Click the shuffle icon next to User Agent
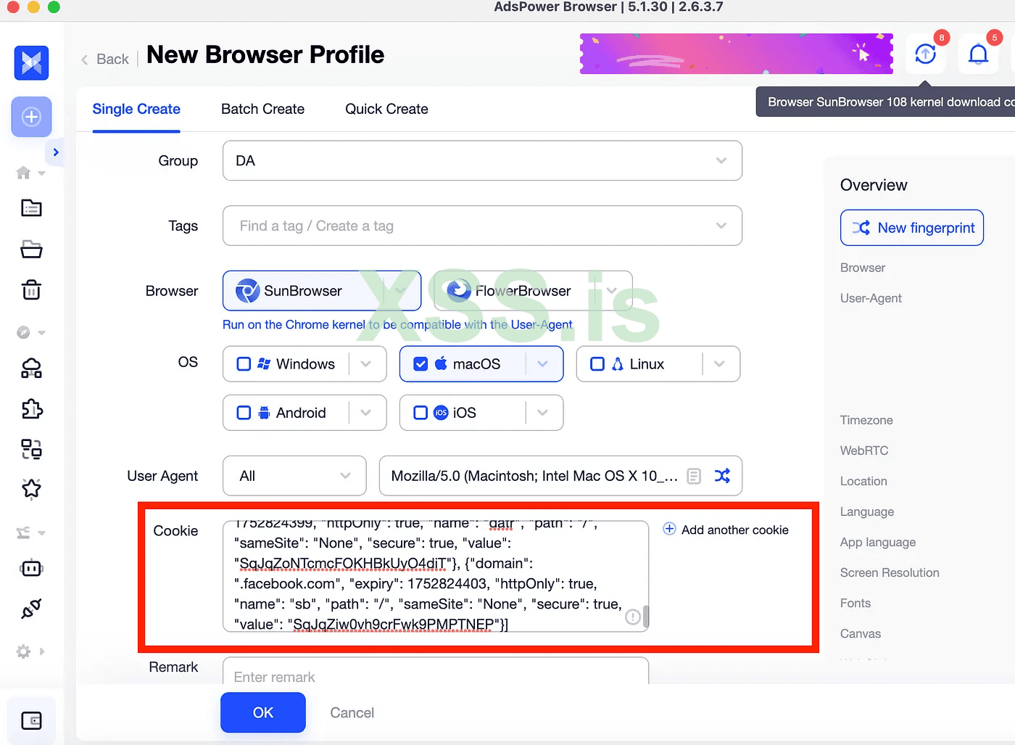 pyautogui.click(x=722, y=476)
